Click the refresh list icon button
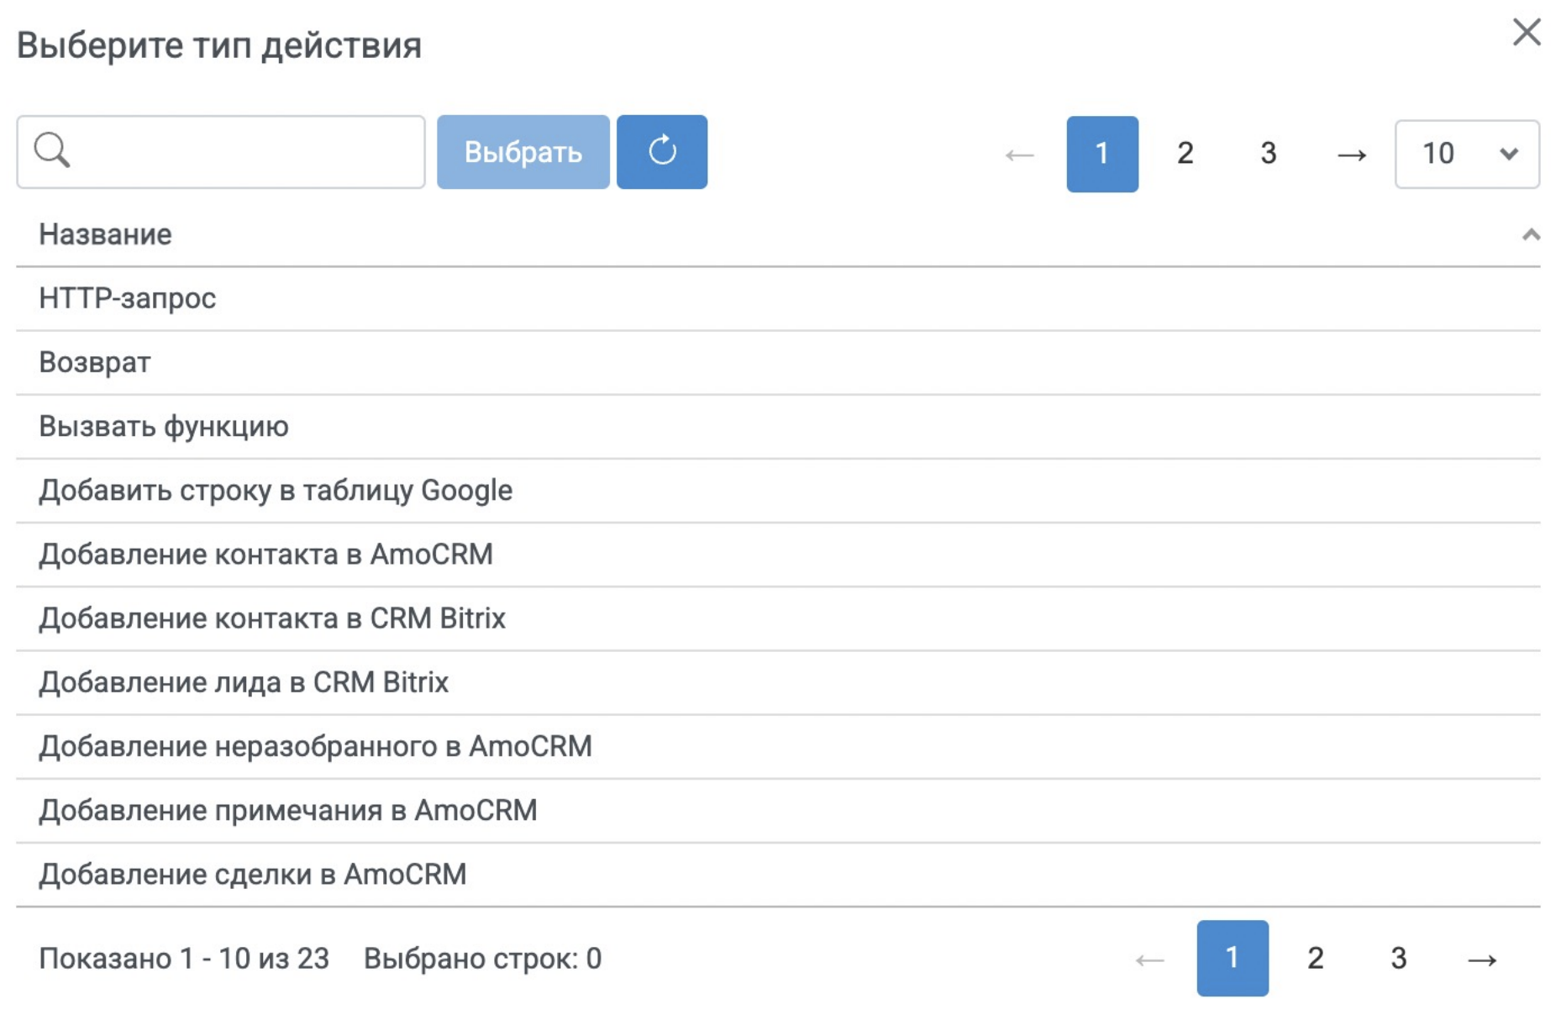Viewport: 1561px width, 1020px height. coord(661,152)
